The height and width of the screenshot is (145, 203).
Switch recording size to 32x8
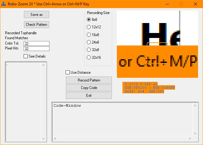coord(89,50)
